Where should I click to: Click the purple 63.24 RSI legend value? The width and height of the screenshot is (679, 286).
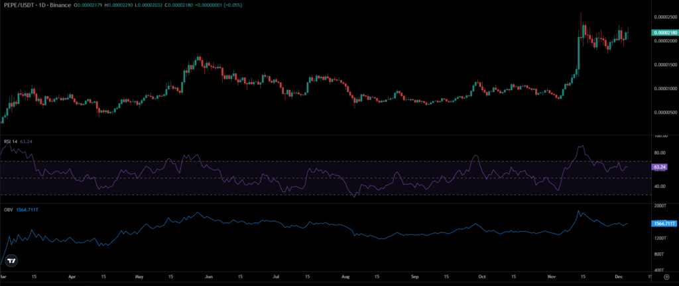pos(26,140)
